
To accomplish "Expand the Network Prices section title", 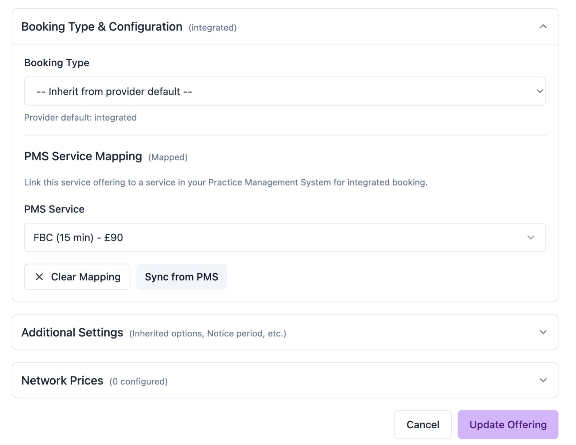I will click(x=62, y=380).
